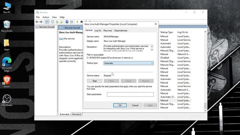
Task: Click the Export List toolbar icon
Action: coord(61,22)
